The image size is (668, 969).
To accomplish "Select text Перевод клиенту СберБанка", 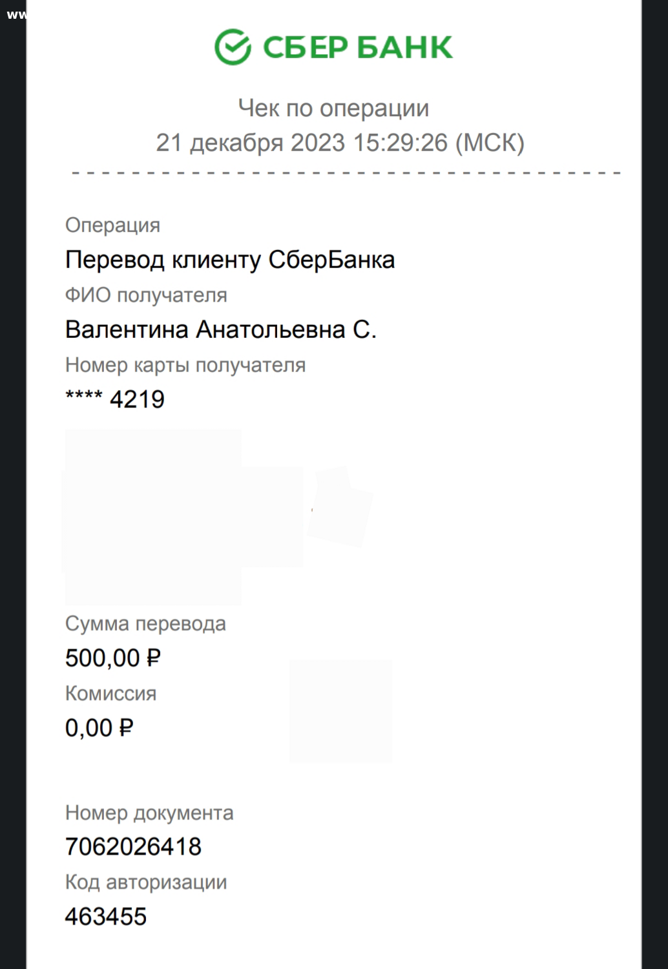I will (x=230, y=260).
